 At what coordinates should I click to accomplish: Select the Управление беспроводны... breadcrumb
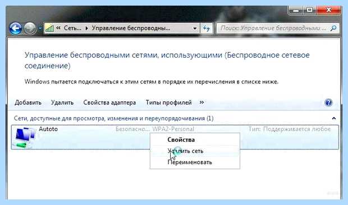[x=131, y=28]
